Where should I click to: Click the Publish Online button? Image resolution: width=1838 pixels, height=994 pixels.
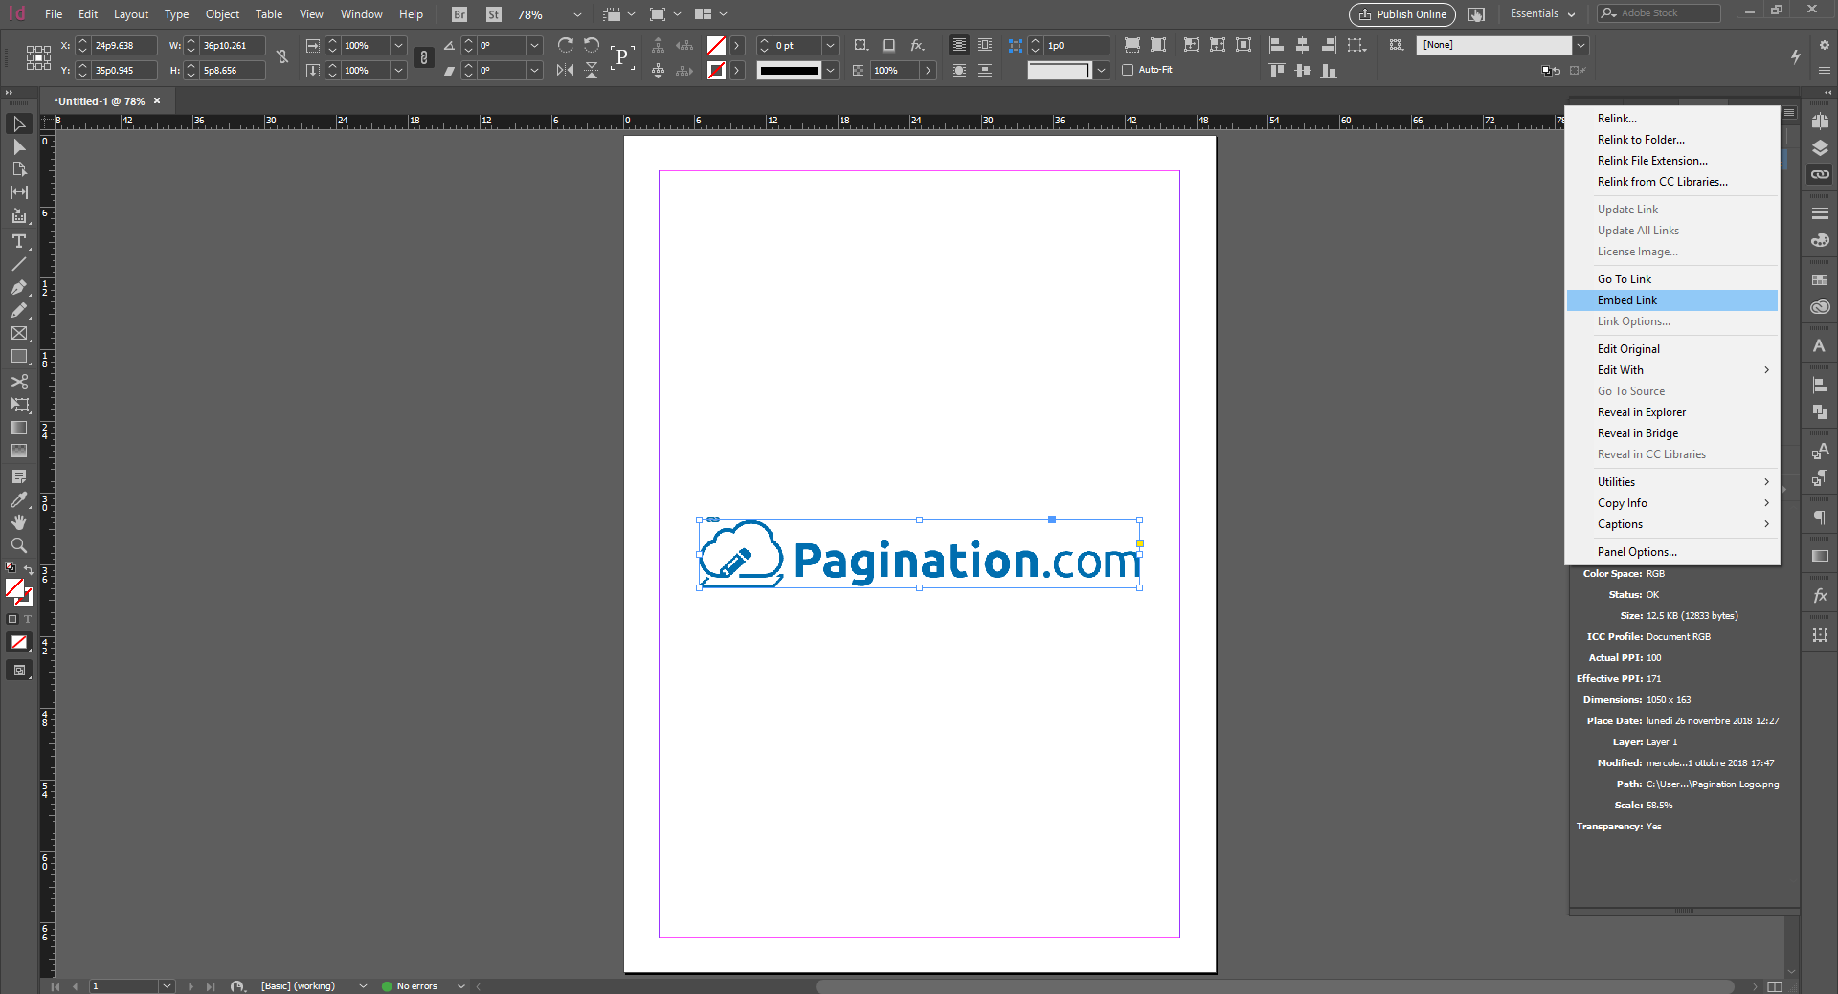[x=1402, y=14]
